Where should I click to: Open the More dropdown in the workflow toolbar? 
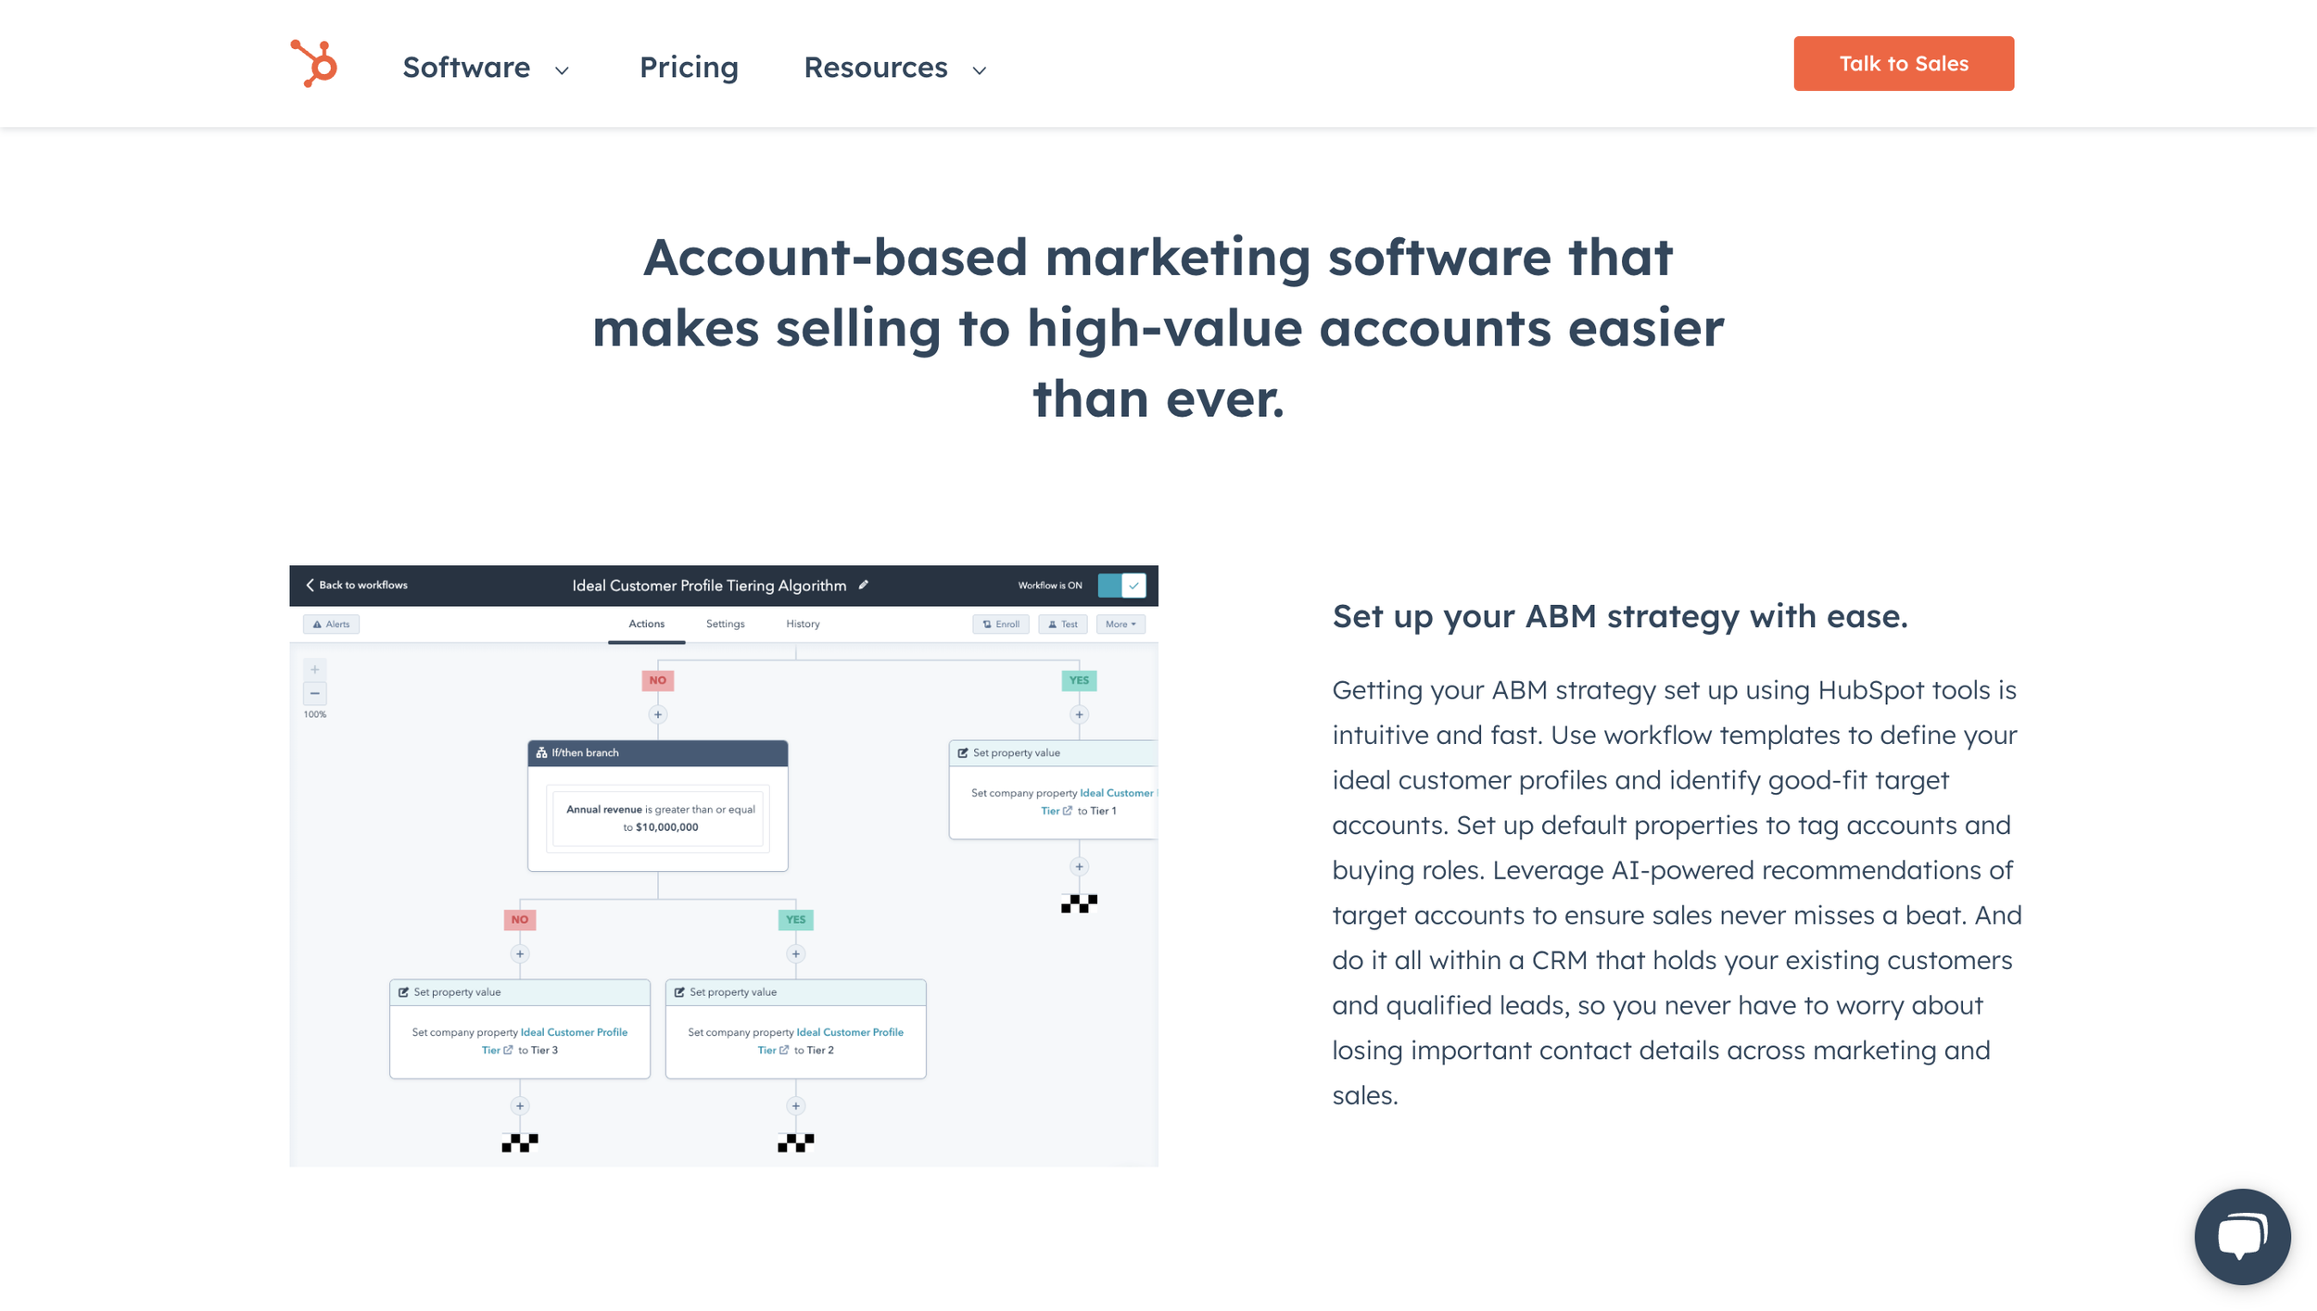point(1121,624)
